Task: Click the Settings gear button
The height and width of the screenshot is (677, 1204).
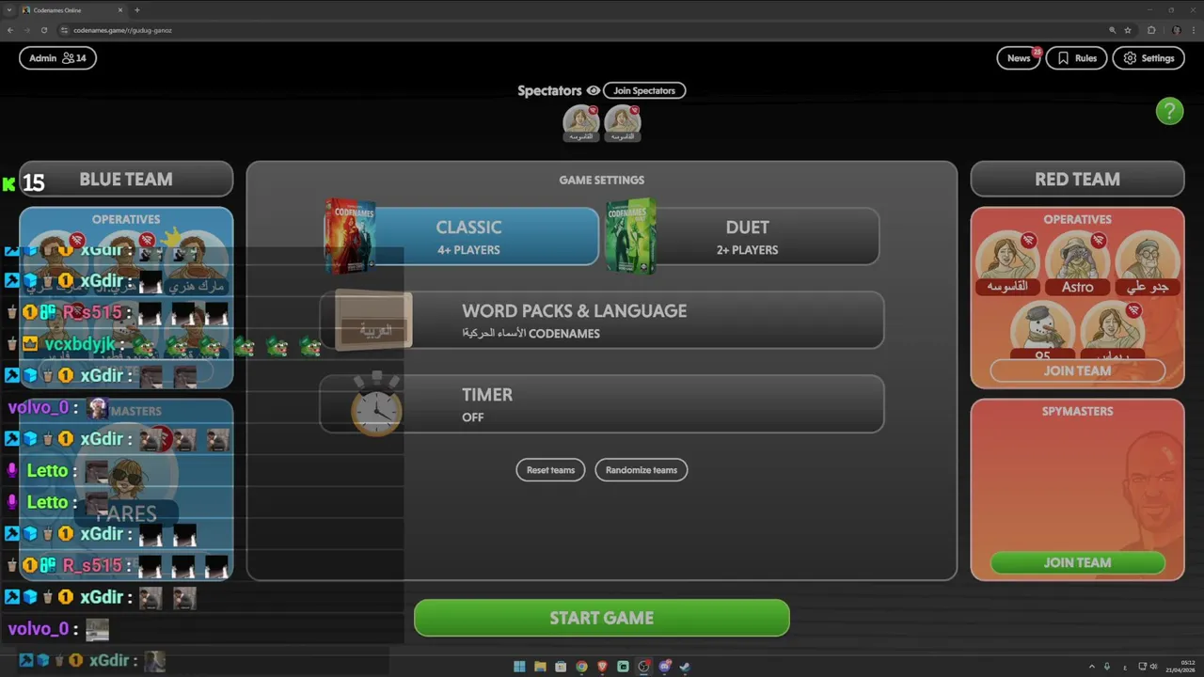Action: pos(1149,58)
